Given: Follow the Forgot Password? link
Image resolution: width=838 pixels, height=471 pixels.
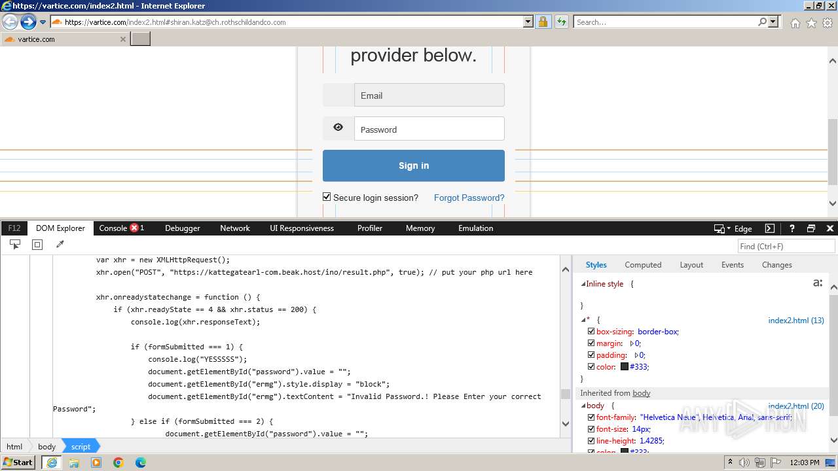Looking at the screenshot, I should [469, 198].
